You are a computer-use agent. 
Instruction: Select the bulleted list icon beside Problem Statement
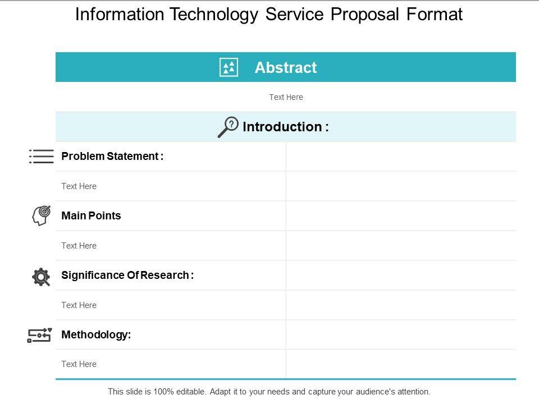click(41, 157)
